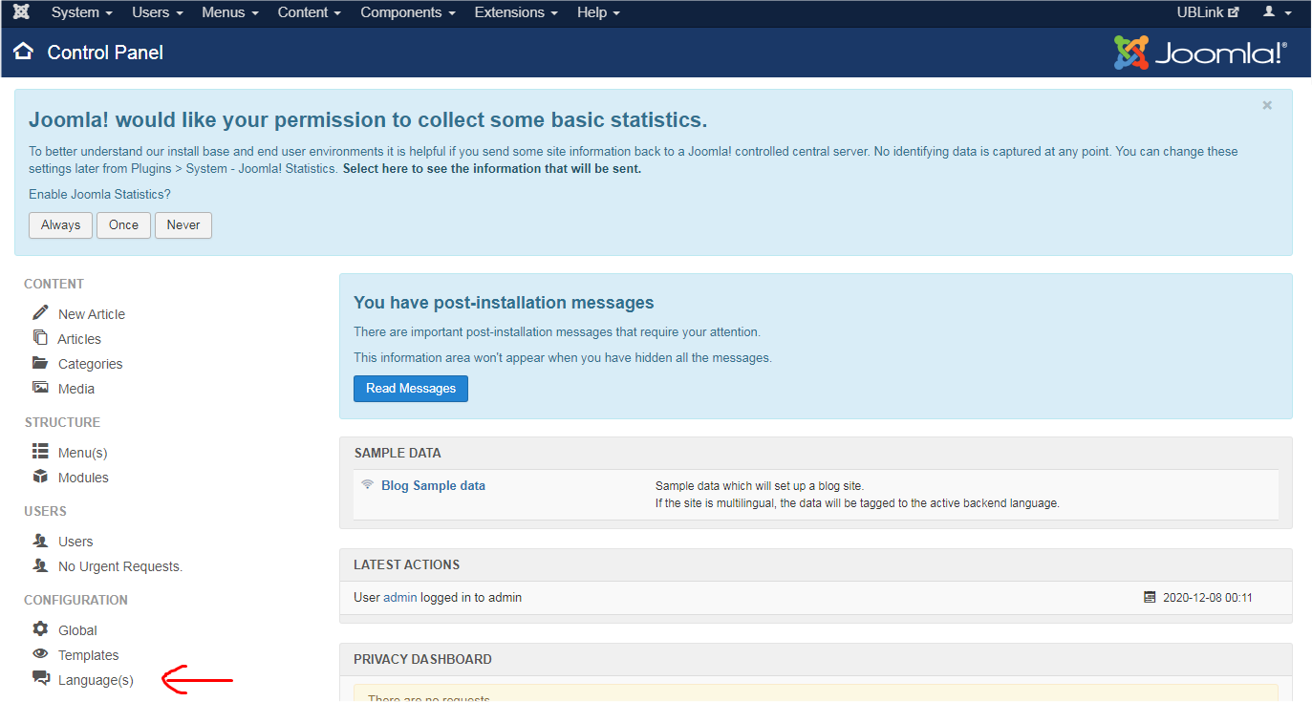Click the folder icon next to Categories
This screenshot has height=702, width=1312.
point(40,363)
